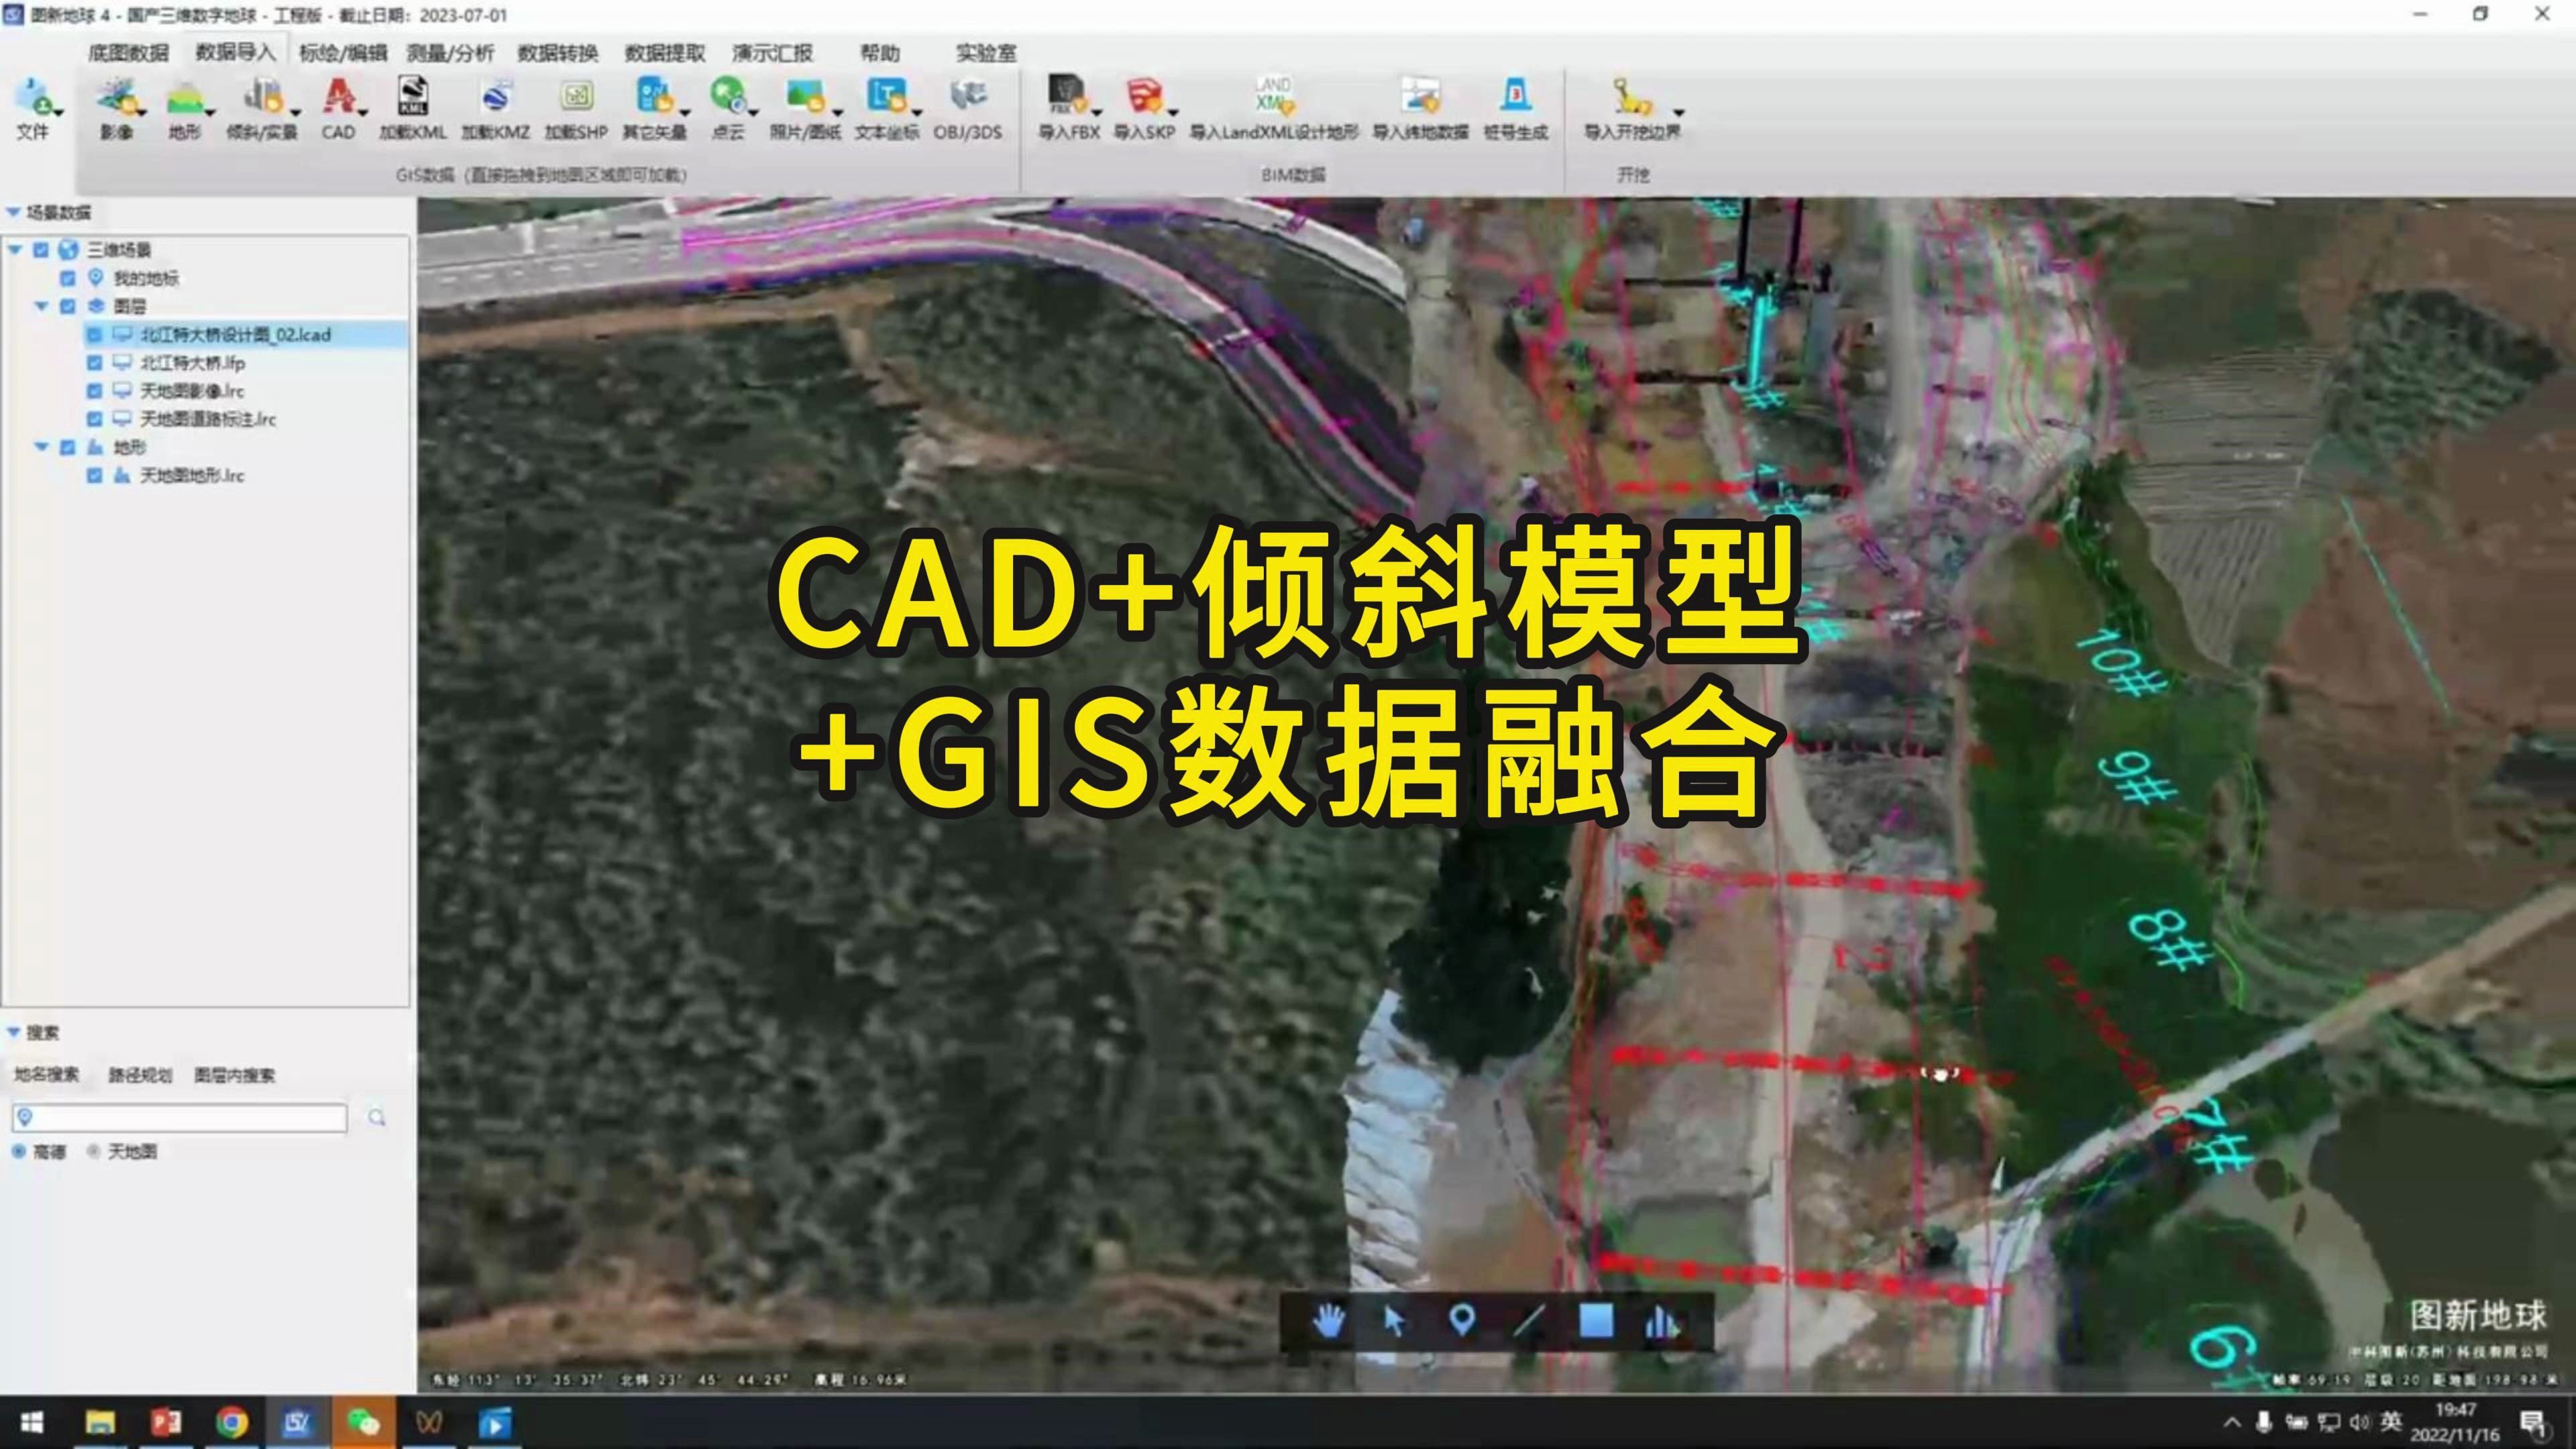Toggle the 天地图影像.lrc layer checkbox
2576x1449 pixels.
click(94, 391)
